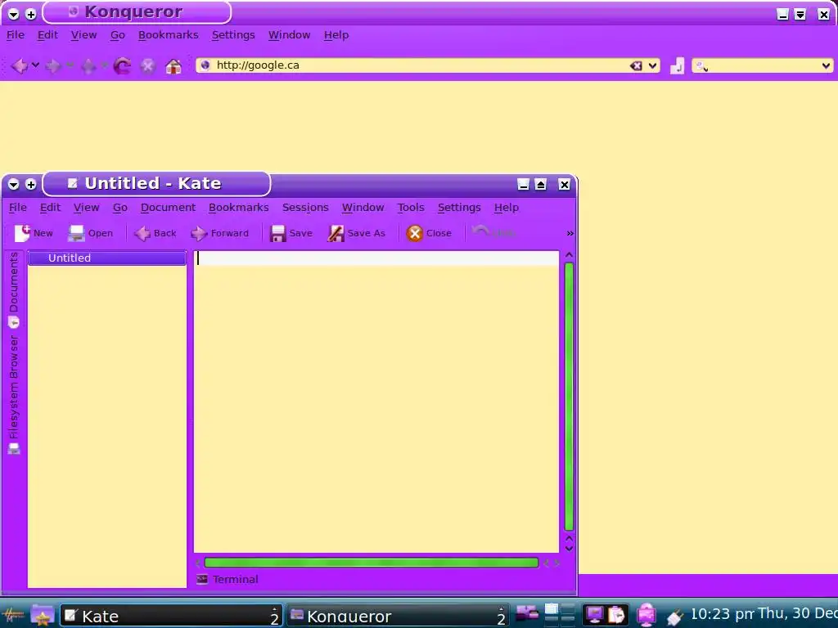The width and height of the screenshot is (838, 628).
Task: Click the search provider icon in Konqueror
Action: point(701,66)
